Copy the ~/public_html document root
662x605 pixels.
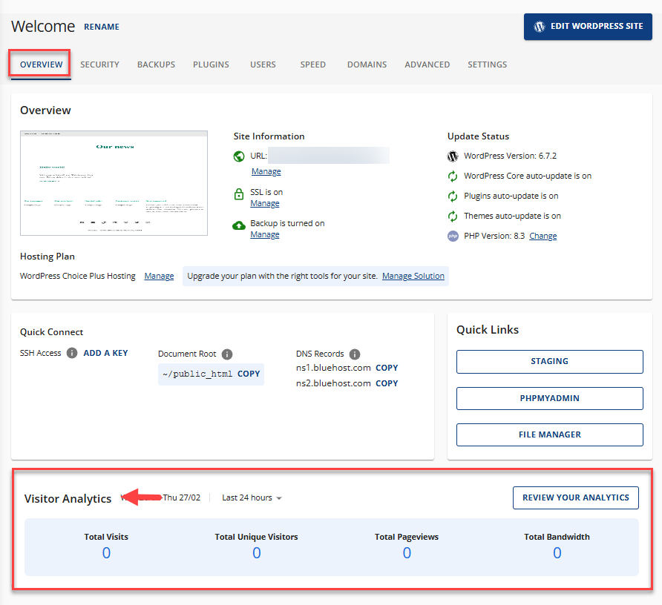(x=249, y=374)
